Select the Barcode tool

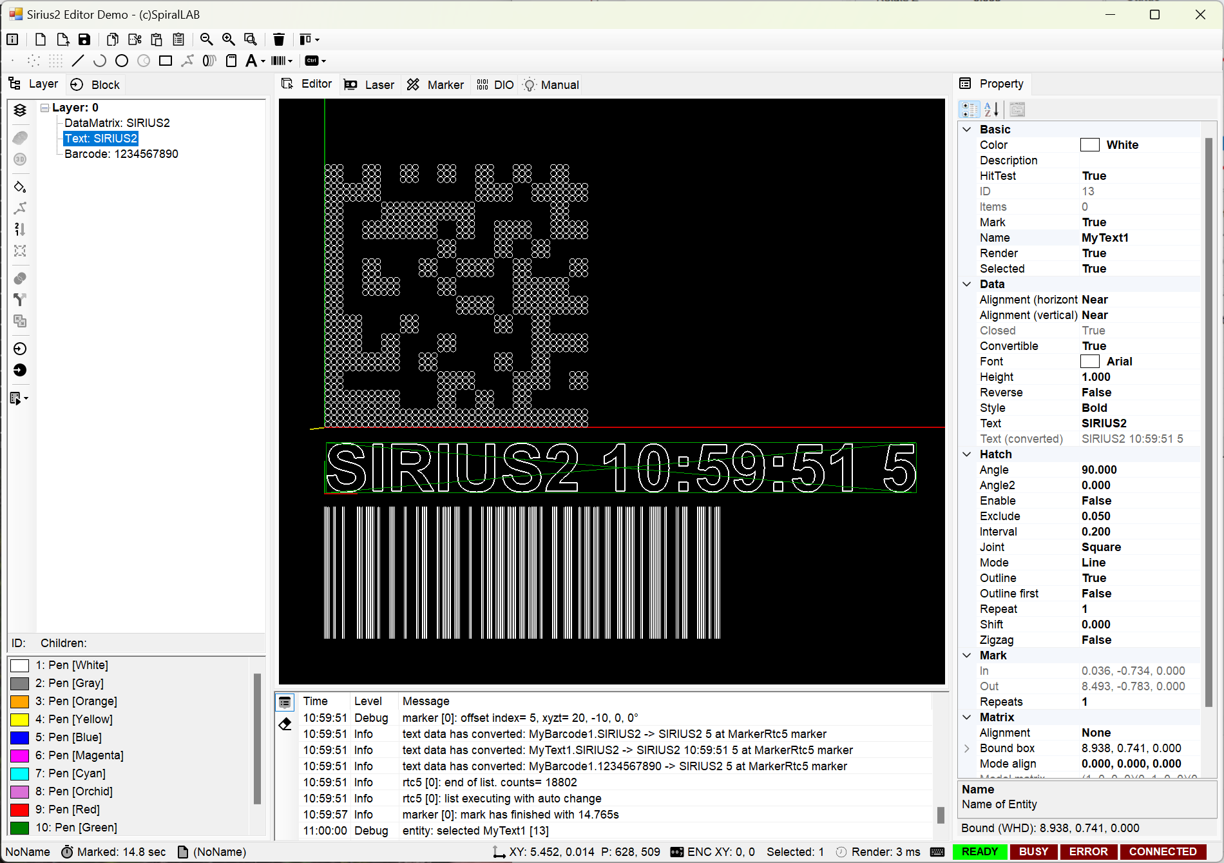coord(278,61)
